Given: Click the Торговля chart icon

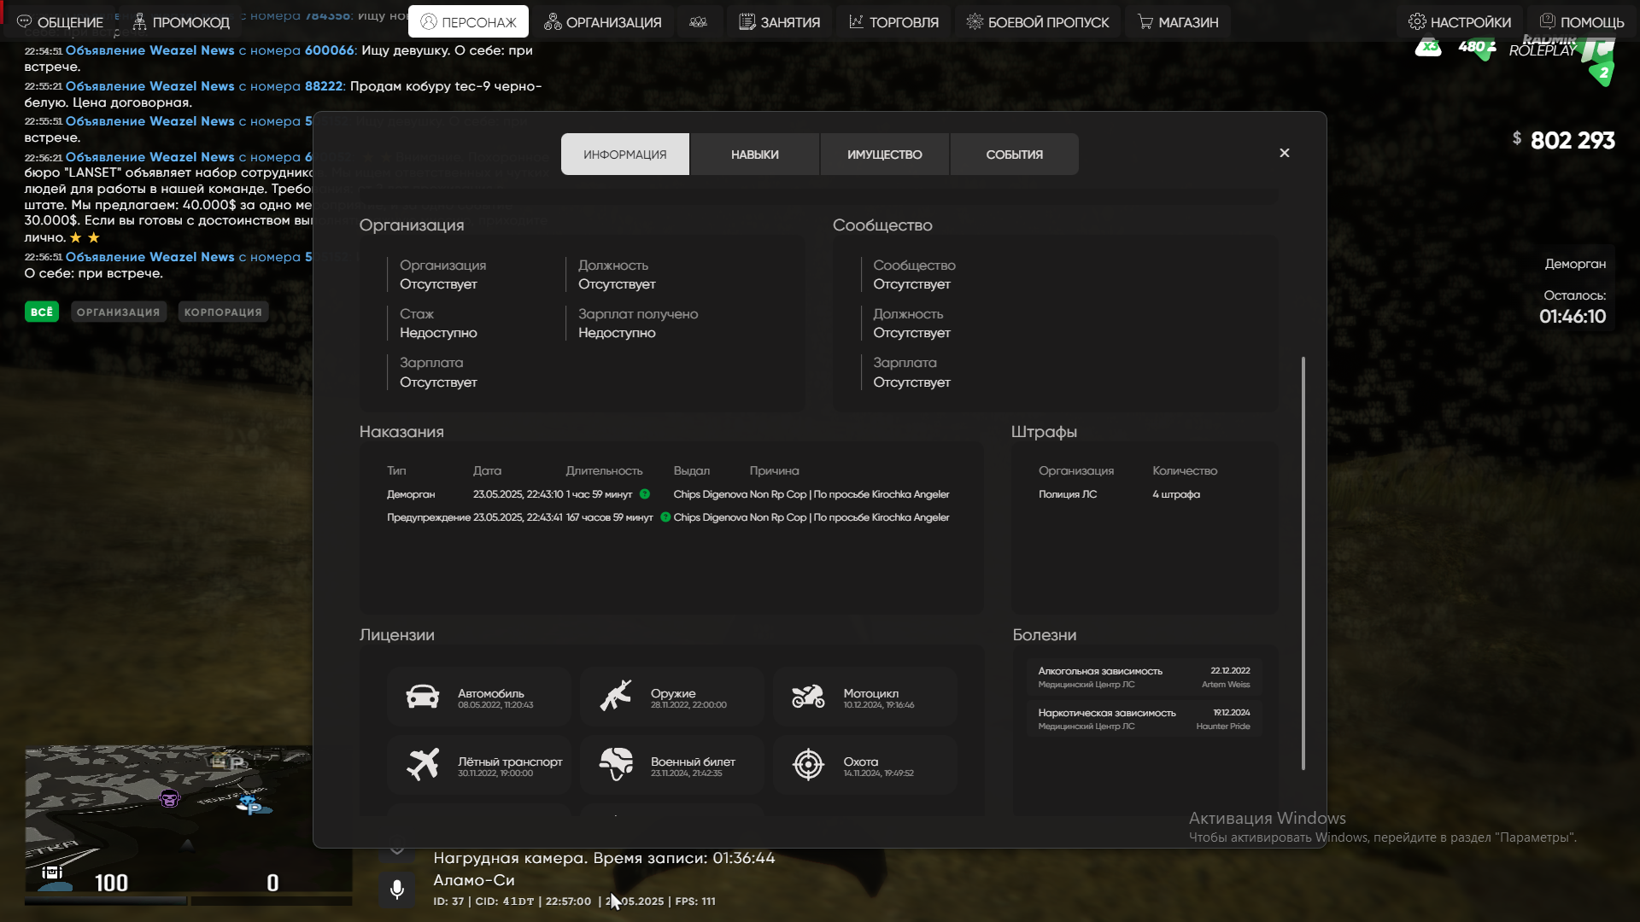Looking at the screenshot, I should (856, 22).
